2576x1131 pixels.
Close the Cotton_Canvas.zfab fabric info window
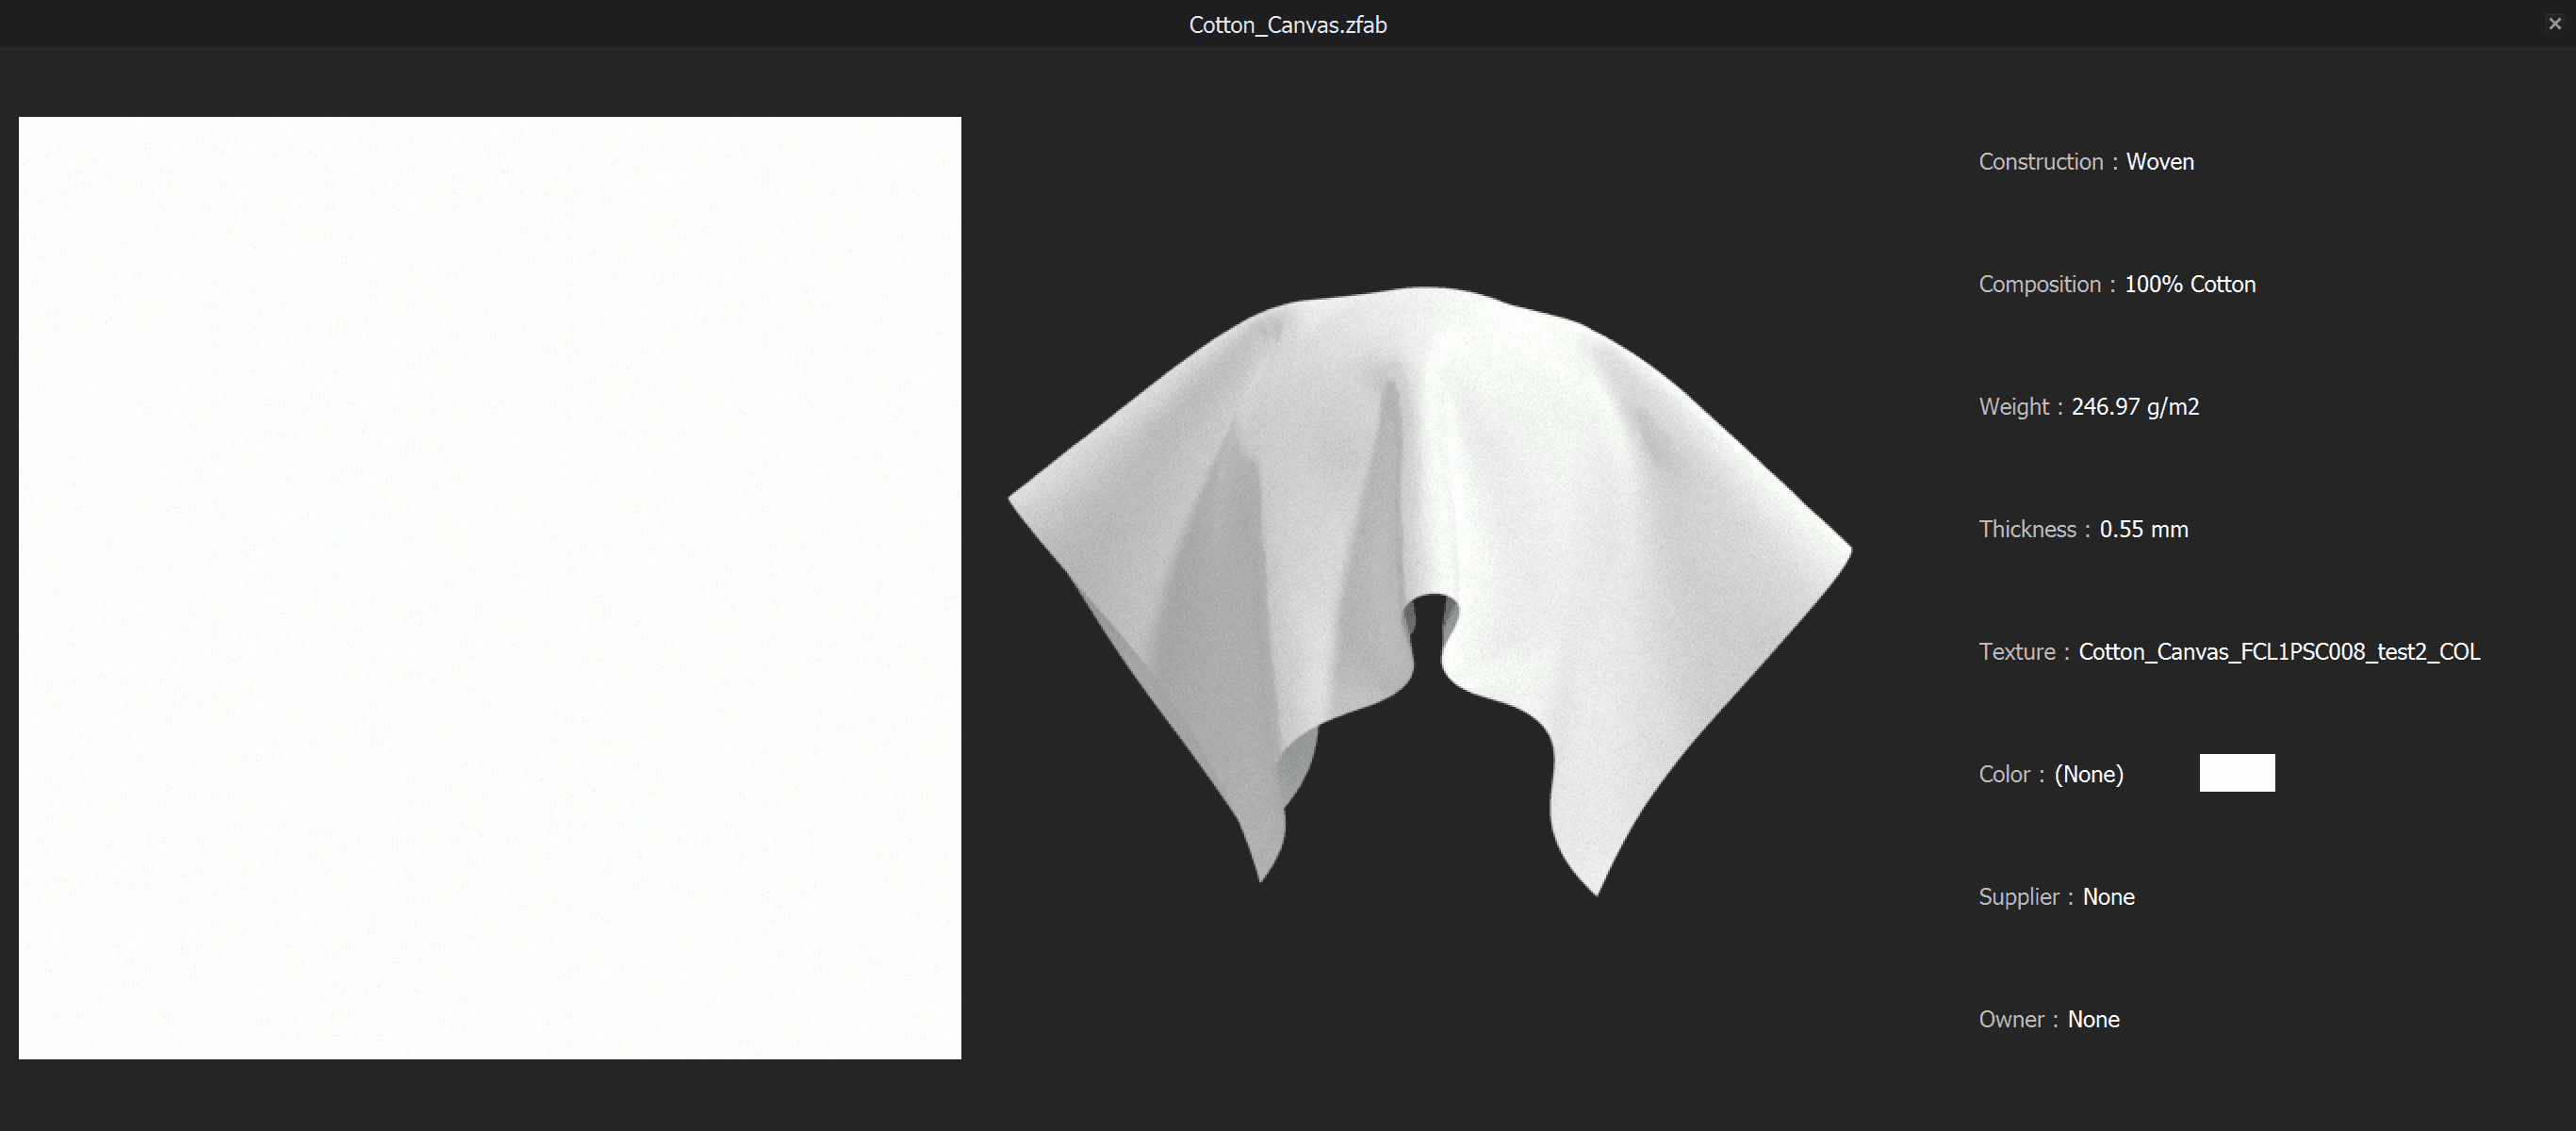pyautogui.click(x=2554, y=24)
